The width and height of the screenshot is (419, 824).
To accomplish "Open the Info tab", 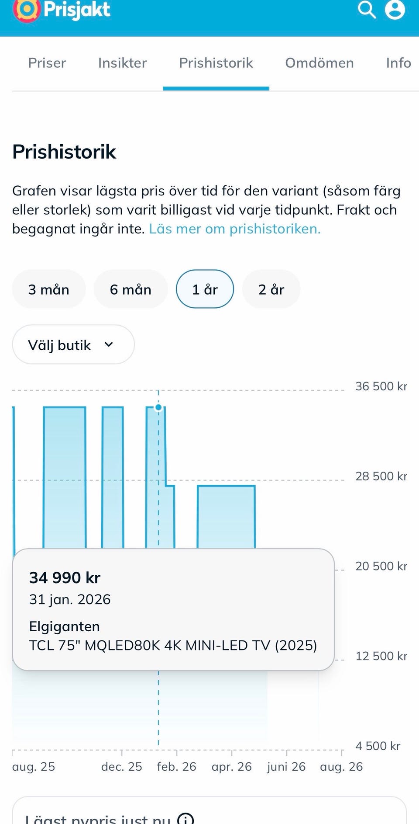I will pyautogui.click(x=398, y=63).
